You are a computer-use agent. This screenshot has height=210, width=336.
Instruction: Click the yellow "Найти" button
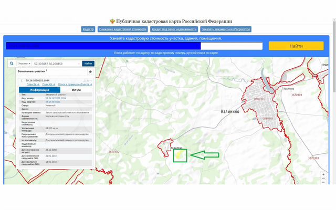296,46
